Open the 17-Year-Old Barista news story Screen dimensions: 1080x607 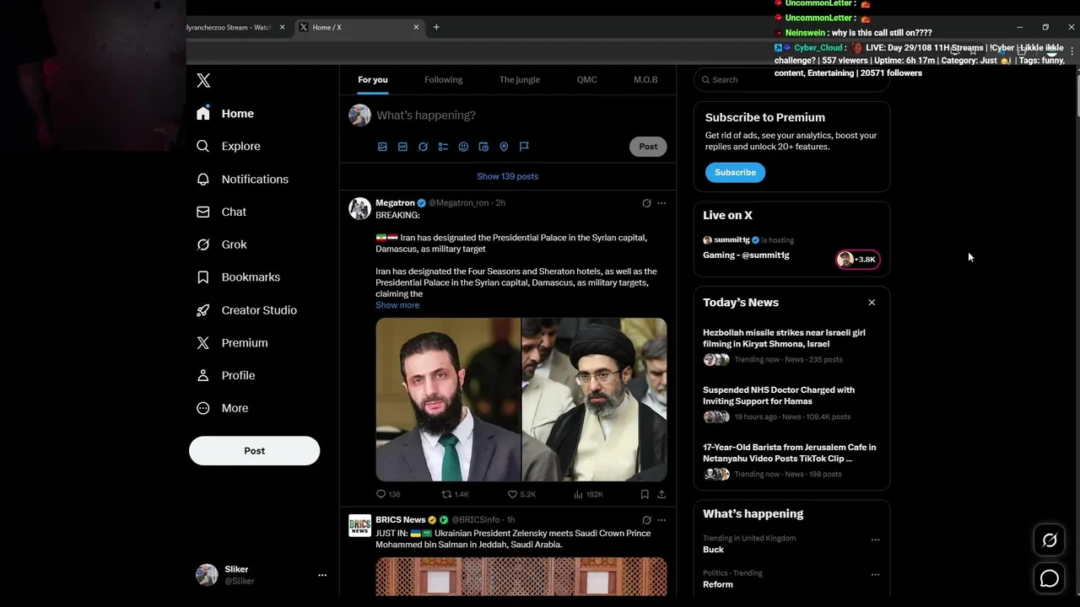pyautogui.click(x=791, y=460)
